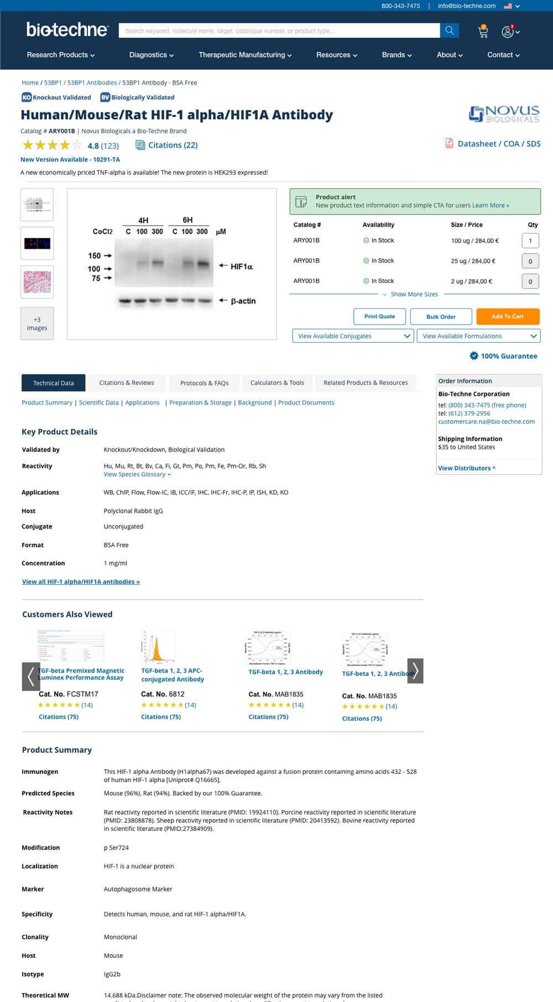Screen dimensions: 553x1002
Task: Click the Print Quote button
Action: 379,317
